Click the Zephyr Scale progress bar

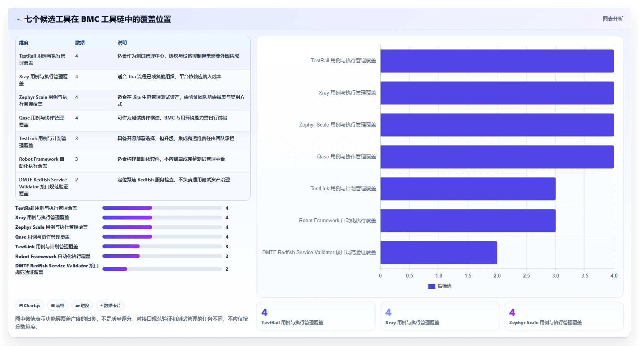point(162,227)
